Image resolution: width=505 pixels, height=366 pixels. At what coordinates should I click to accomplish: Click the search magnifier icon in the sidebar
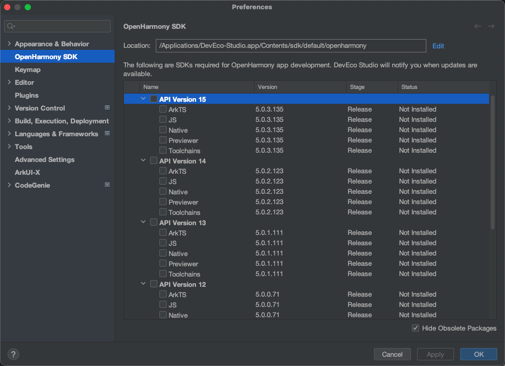point(11,26)
